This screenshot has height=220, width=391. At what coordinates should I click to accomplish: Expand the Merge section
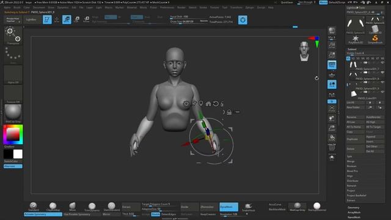coord(350,161)
